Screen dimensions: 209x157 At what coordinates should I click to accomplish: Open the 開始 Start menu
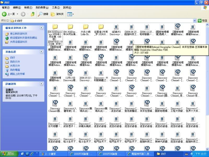click(x=9, y=154)
